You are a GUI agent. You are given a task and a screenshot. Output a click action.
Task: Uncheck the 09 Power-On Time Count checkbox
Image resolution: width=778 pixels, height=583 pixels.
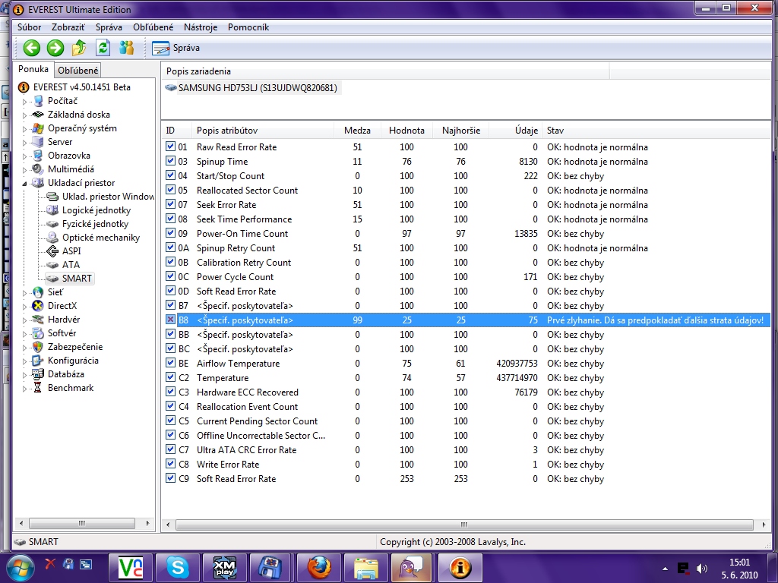tap(170, 232)
